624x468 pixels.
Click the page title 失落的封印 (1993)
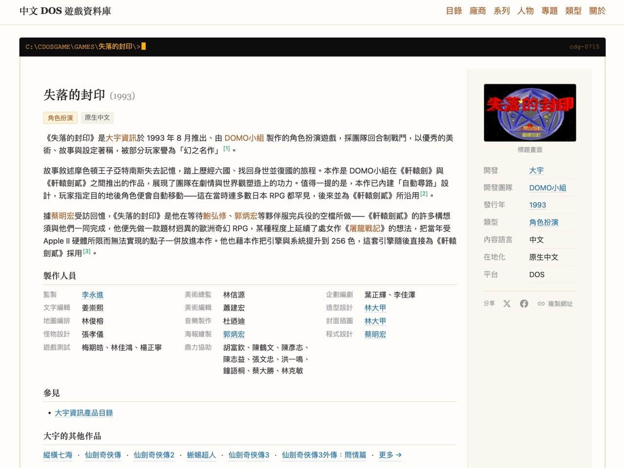coord(89,95)
